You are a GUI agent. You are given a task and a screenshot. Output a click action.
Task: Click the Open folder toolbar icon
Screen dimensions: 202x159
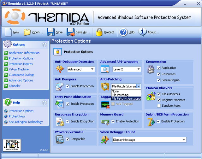click(27, 32)
